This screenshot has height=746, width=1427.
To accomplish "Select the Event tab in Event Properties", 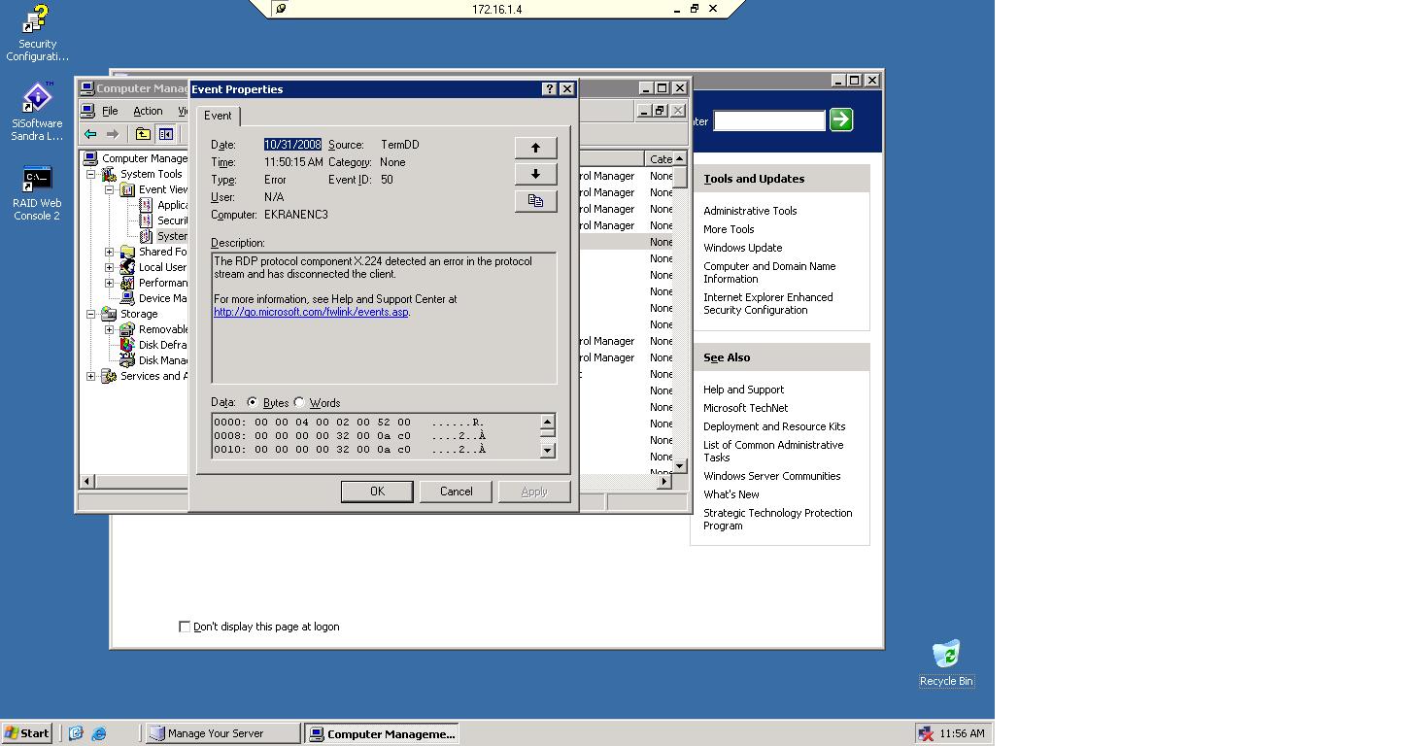I will [218, 115].
